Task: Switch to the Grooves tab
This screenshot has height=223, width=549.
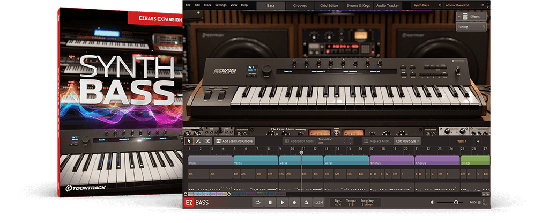Action: coord(300,5)
